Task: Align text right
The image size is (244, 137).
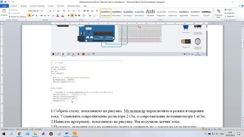Action: tap(75, 16)
